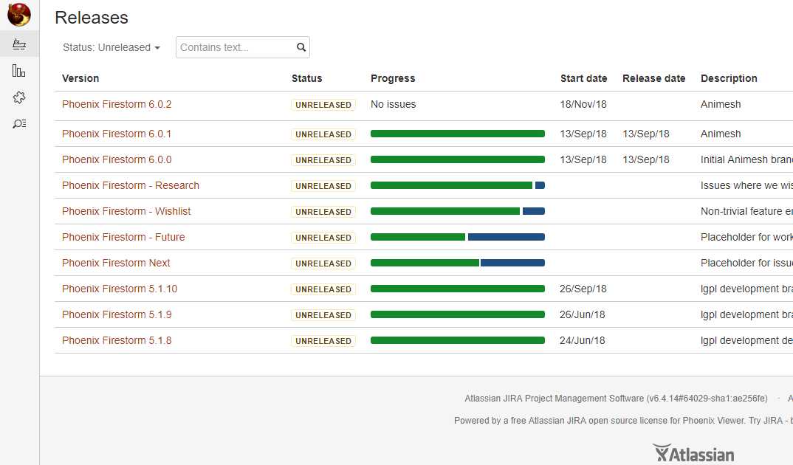Click the magnifier search icon in filter box
The image size is (793, 465).
301,47
